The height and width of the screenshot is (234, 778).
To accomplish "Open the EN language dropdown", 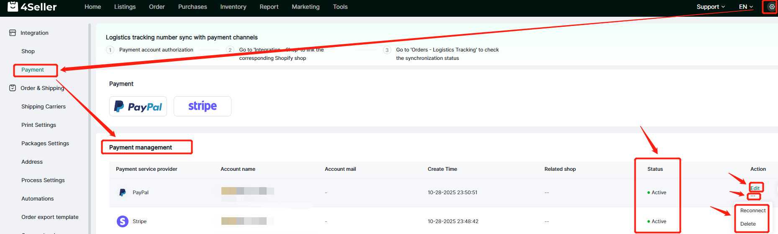I will pos(746,7).
